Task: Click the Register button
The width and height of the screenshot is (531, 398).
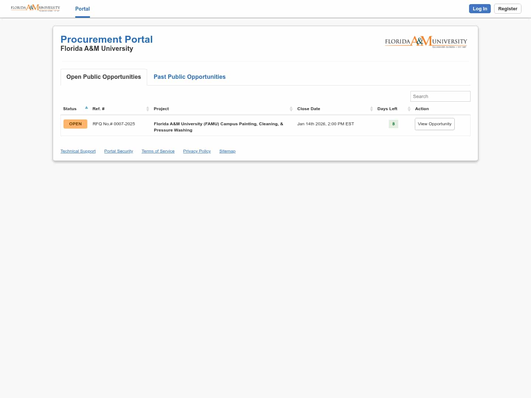Action: click(x=508, y=9)
